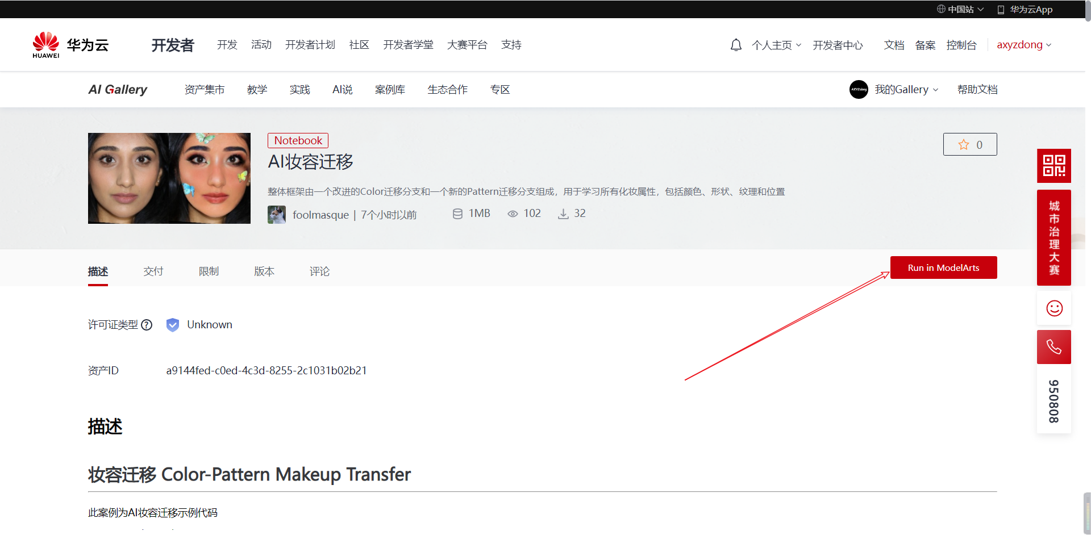Viewport: 1091px width, 535px height.
Task: Click the views eye icon
Action: [x=513, y=214]
